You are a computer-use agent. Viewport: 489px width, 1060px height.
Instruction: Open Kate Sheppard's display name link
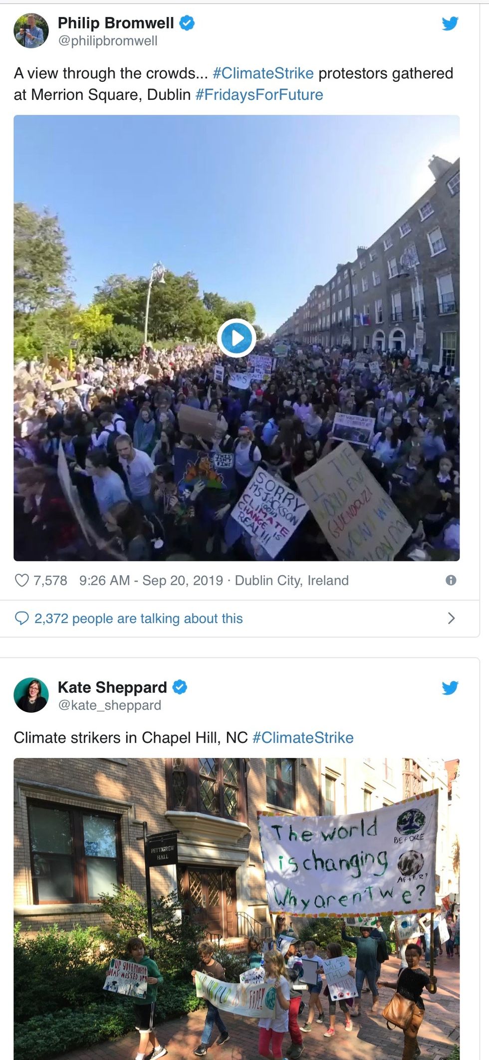tap(112, 687)
